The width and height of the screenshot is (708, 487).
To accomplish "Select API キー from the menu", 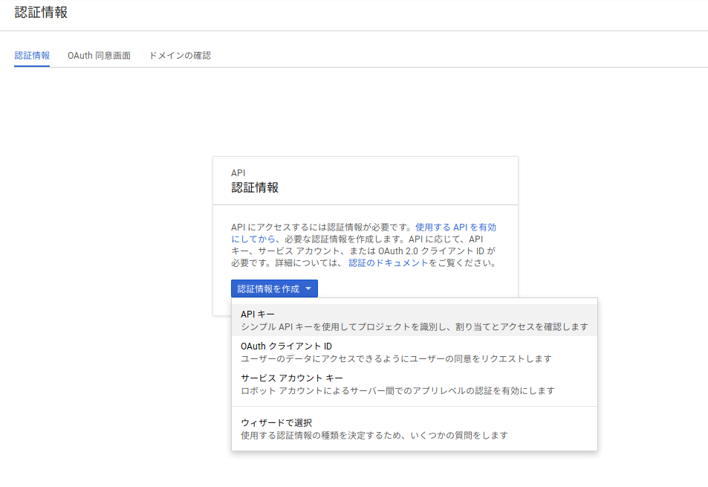I will (x=258, y=315).
